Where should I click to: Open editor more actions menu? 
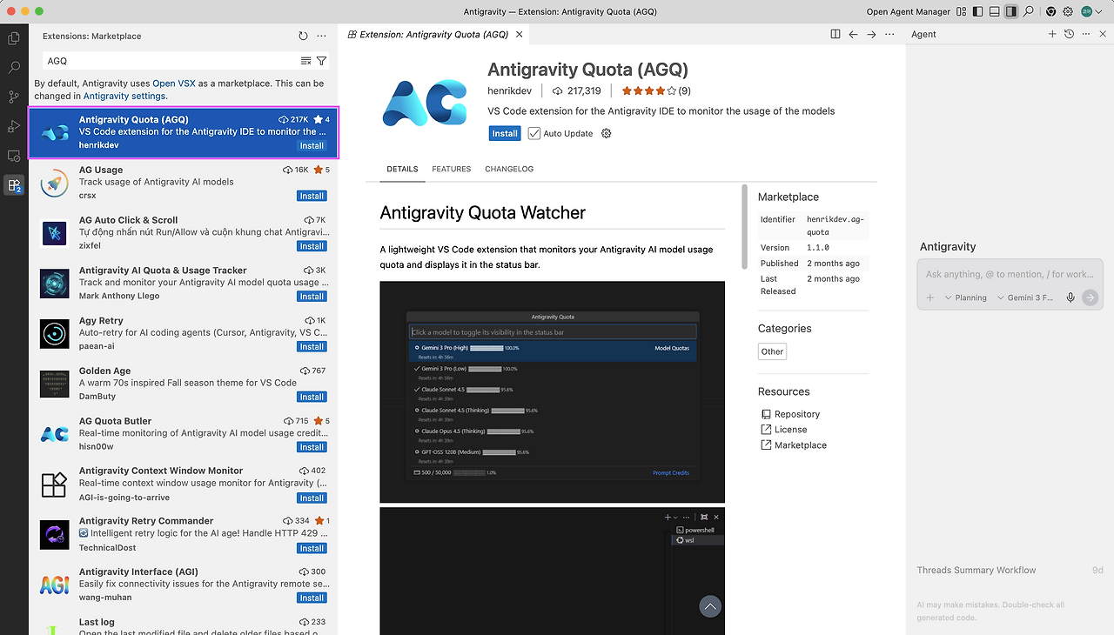[889, 34]
